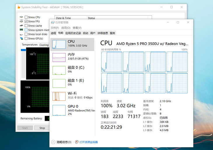Click the last logical processor graph
Image resolution: width=213 pixels, height=150 pixels.
click(177, 83)
